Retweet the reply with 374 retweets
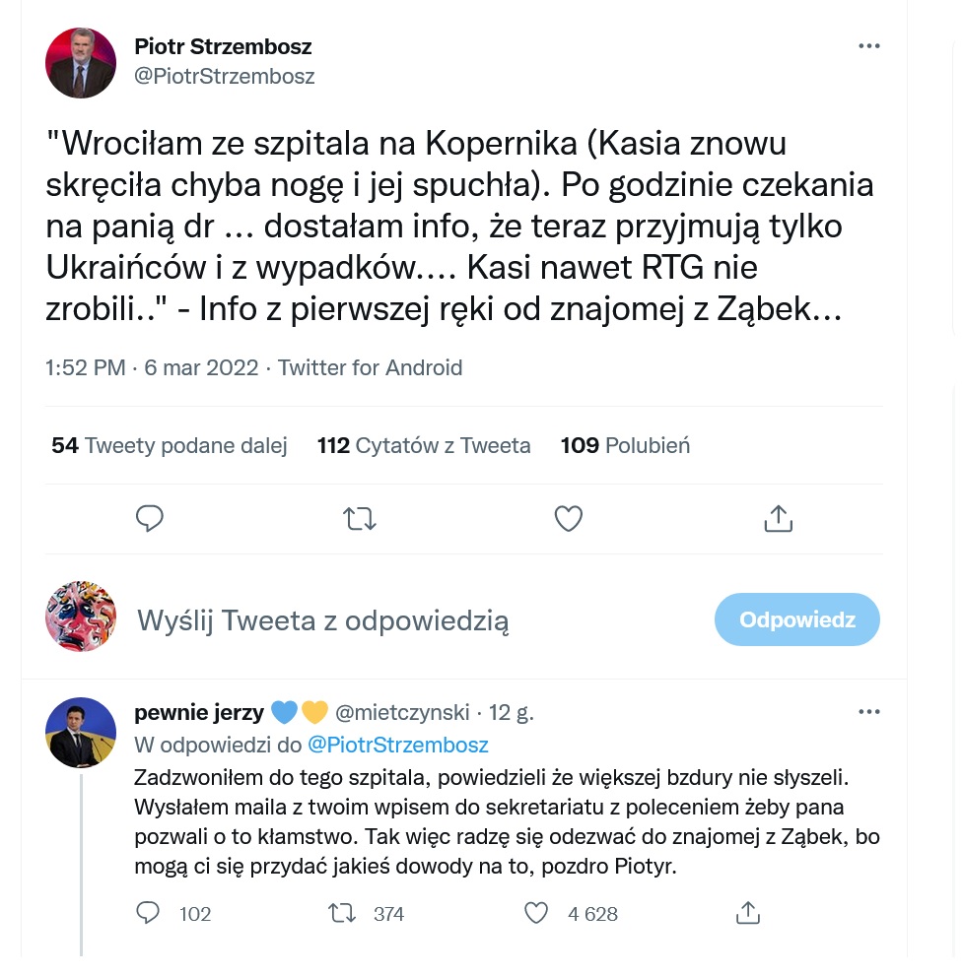The width and height of the screenshot is (963, 976). click(x=342, y=913)
